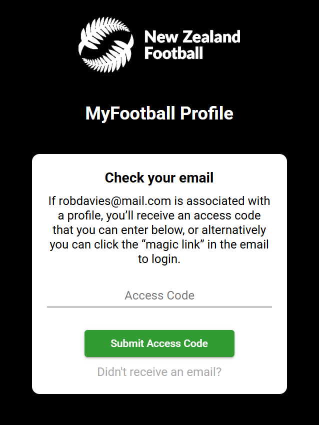
Task: Click the New Zealand Football wordmark
Action: (x=192, y=44)
